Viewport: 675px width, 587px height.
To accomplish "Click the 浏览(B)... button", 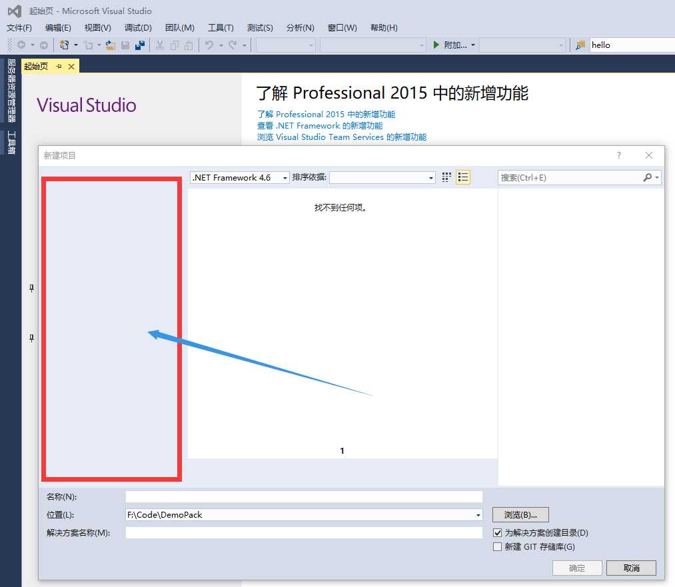I will point(520,514).
